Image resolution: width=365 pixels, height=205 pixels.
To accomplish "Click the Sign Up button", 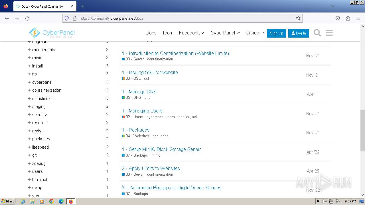I will click(x=276, y=33).
